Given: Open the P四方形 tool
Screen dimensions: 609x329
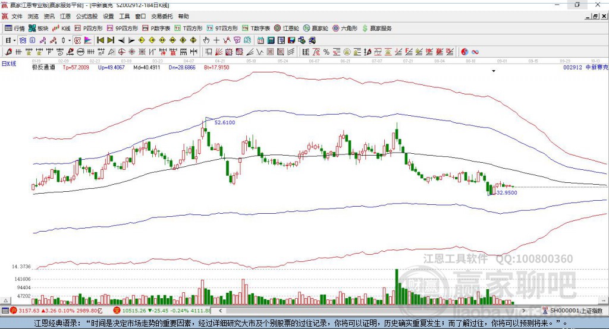Looking at the screenshot, I should point(88,29).
